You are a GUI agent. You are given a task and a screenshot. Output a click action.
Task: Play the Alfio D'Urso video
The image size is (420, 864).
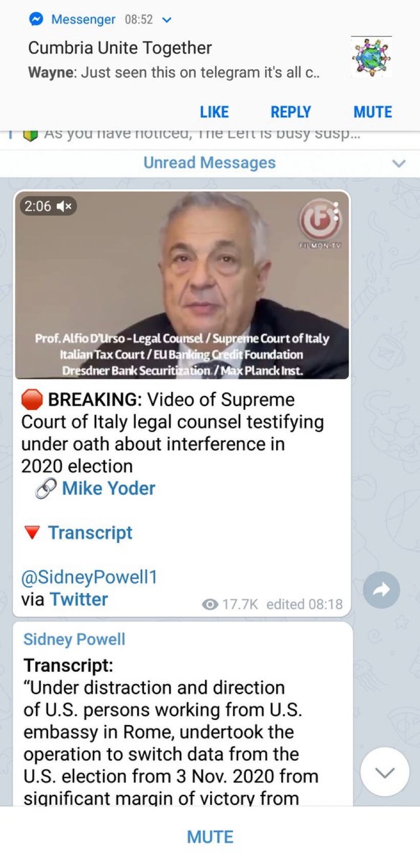click(182, 285)
